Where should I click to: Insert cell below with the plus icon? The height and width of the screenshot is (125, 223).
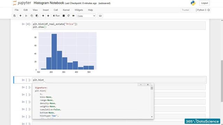click(x=20, y=16)
